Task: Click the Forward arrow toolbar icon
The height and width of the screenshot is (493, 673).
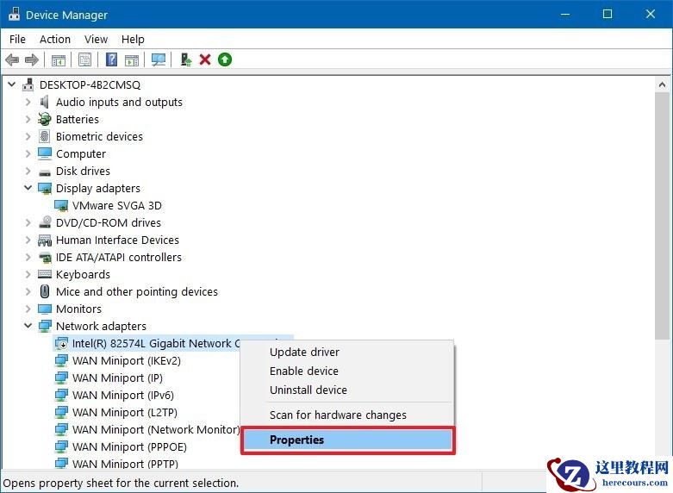Action: (x=32, y=59)
